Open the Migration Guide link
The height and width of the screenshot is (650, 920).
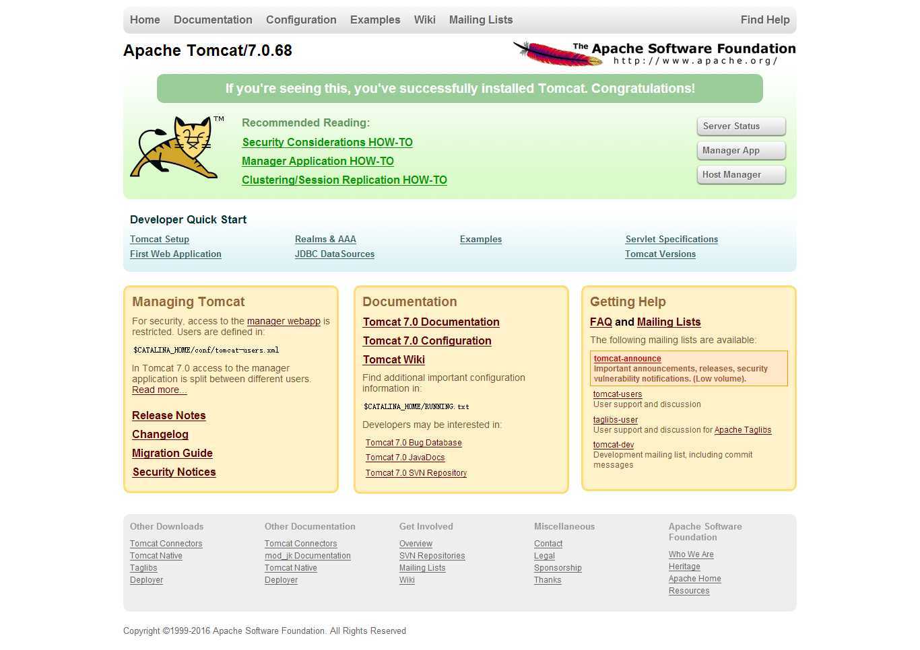click(172, 454)
